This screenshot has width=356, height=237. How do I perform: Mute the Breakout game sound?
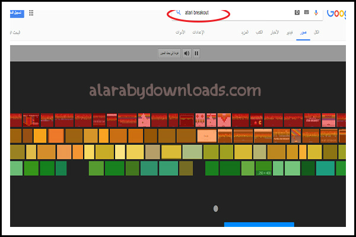(187, 53)
